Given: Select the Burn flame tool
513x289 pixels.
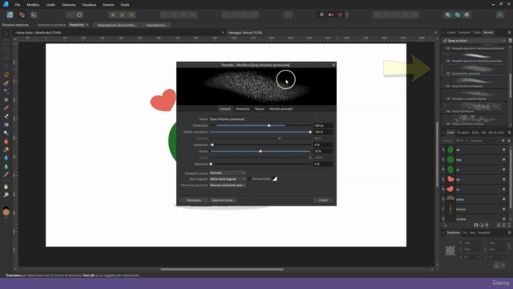Looking at the screenshot, I should (6, 141).
